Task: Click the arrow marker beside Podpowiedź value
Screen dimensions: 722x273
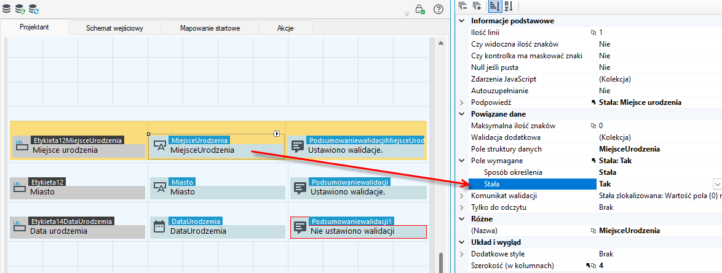Action: (593, 102)
